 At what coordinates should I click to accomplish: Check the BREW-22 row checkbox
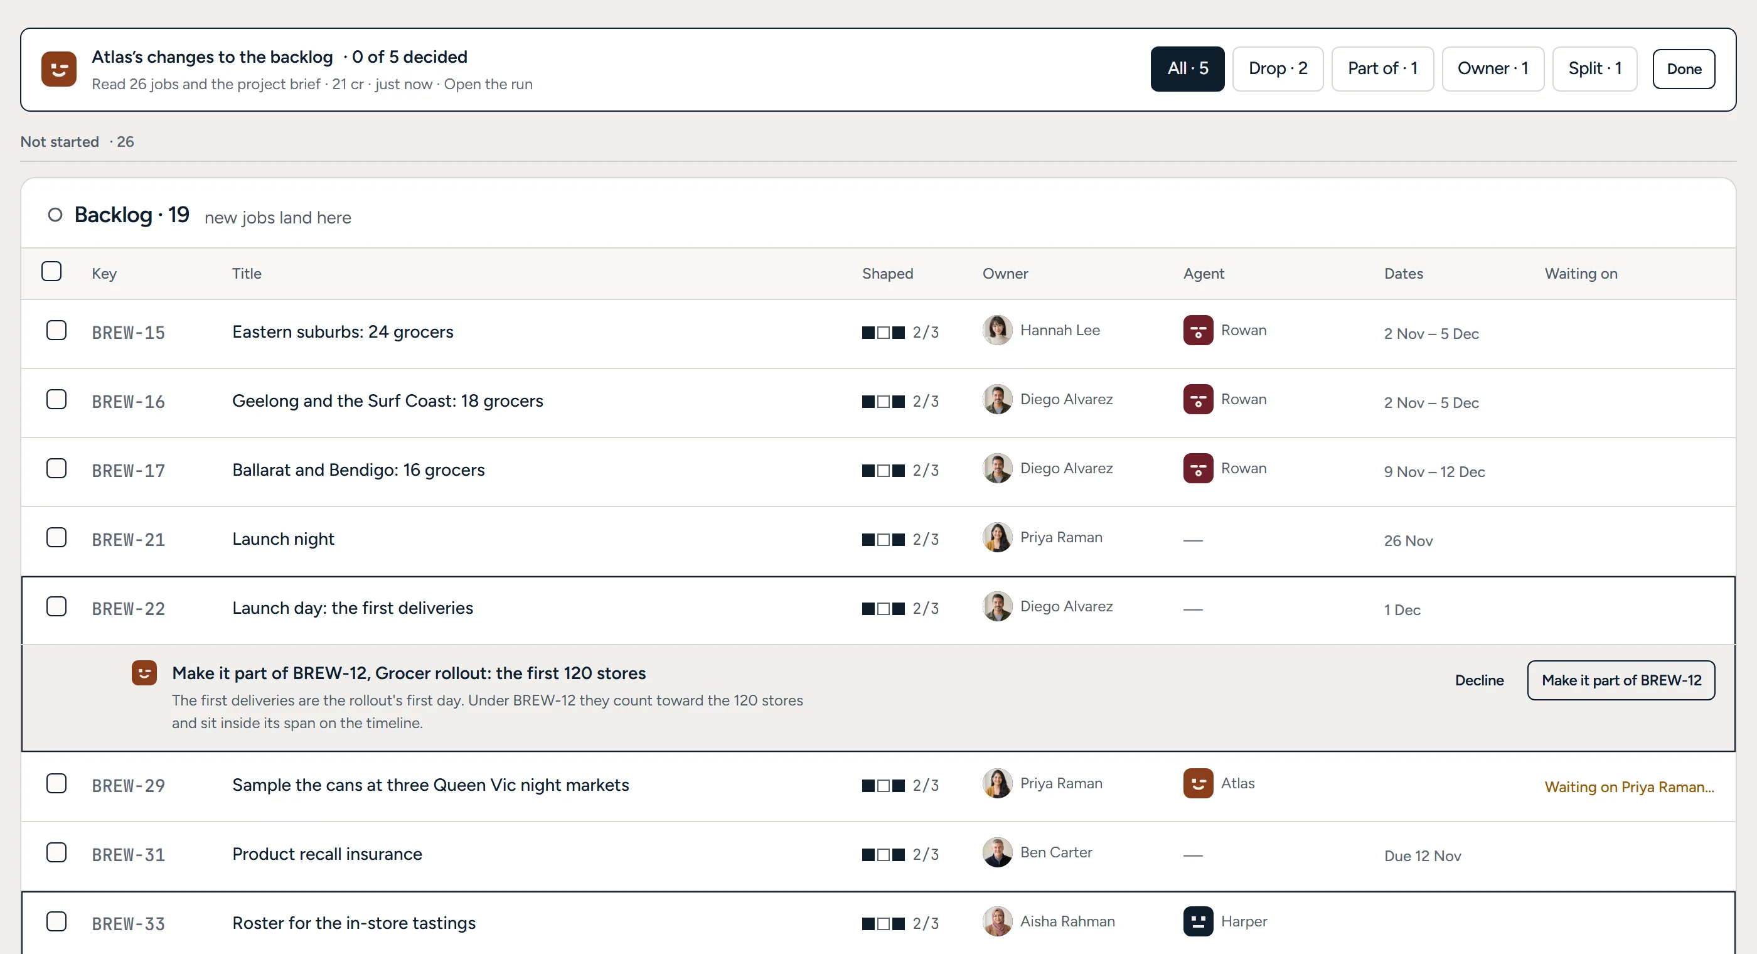pyautogui.click(x=56, y=606)
